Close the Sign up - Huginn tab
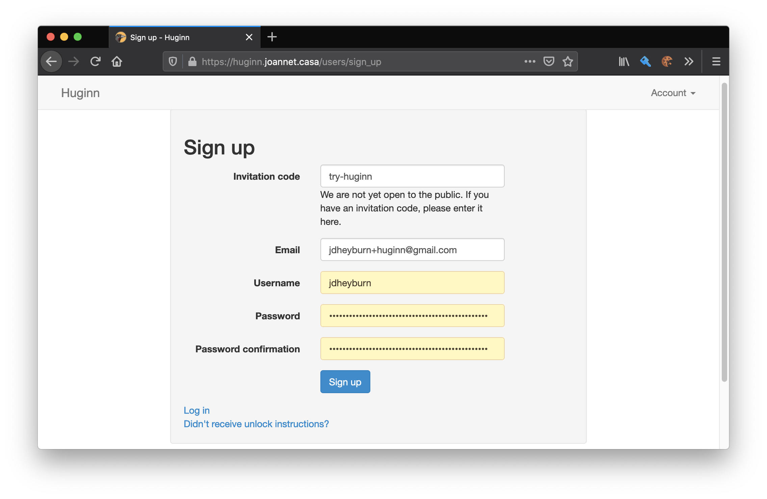Image resolution: width=767 pixels, height=499 pixels. point(249,37)
